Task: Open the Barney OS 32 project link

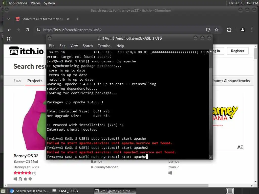Action: pyautogui.click(x=26, y=156)
